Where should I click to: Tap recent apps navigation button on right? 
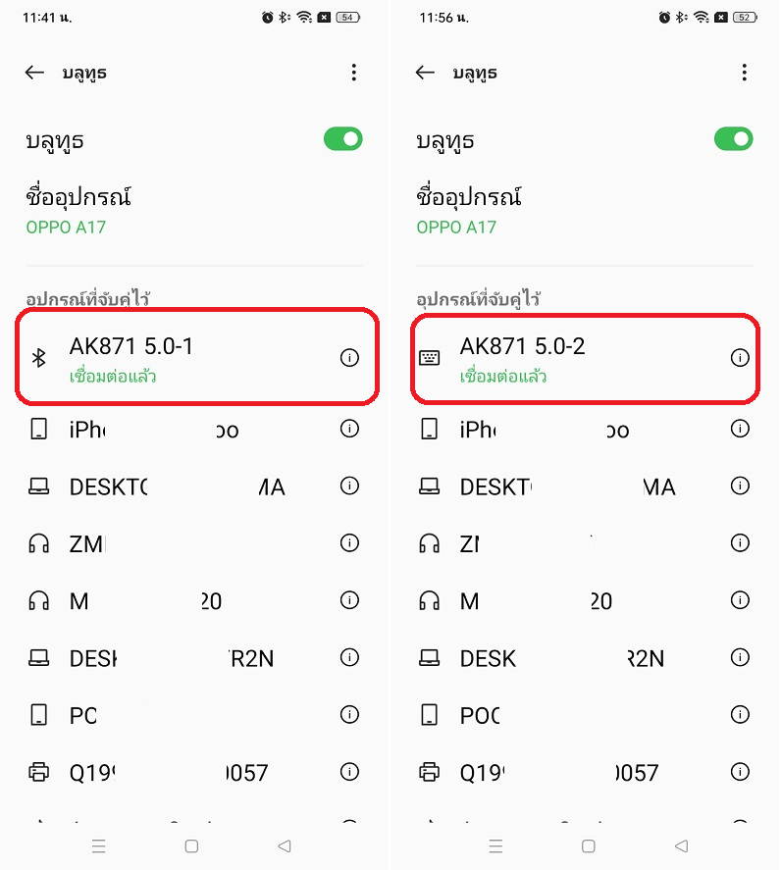[x=495, y=846]
